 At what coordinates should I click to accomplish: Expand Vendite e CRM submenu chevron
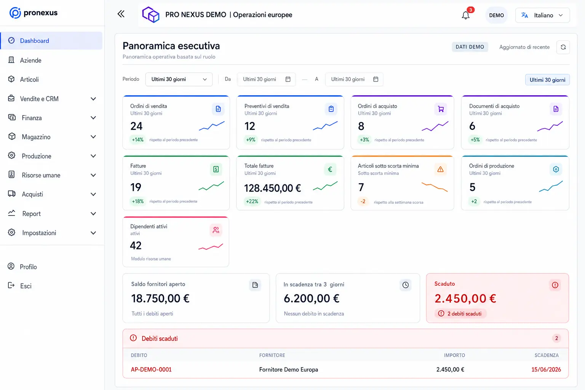point(93,99)
